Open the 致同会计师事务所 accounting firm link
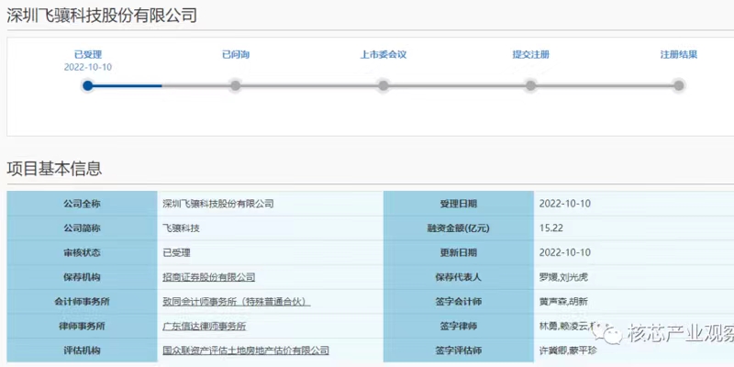The height and width of the screenshot is (367, 734). coord(236,302)
